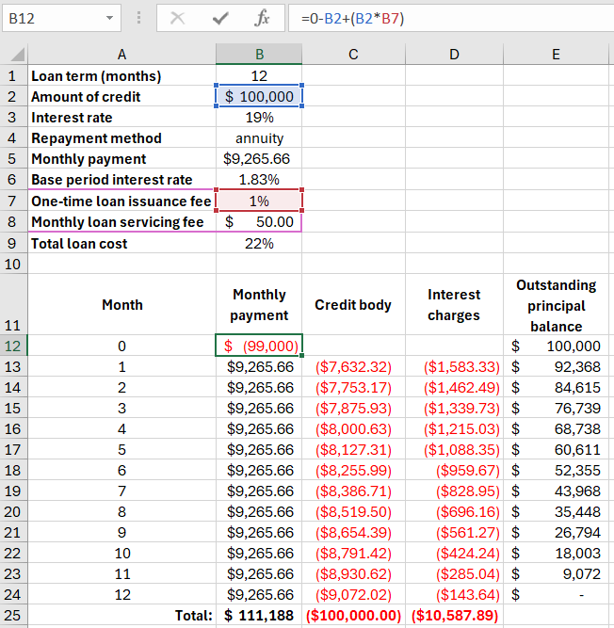The height and width of the screenshot is (628, 614).
Task: Select the $ 100,000 amount cell B2
Action: (259, 97)
